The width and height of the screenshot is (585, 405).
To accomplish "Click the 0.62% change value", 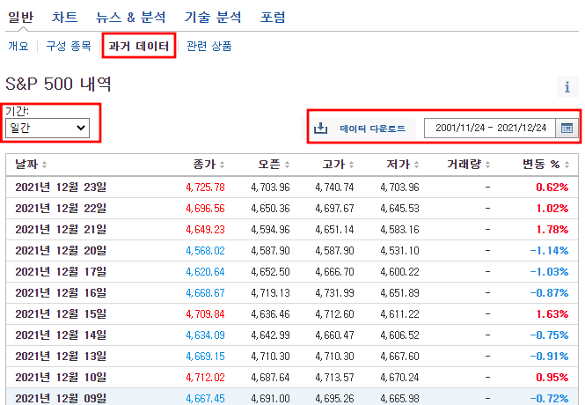I will tap(552, 187).
